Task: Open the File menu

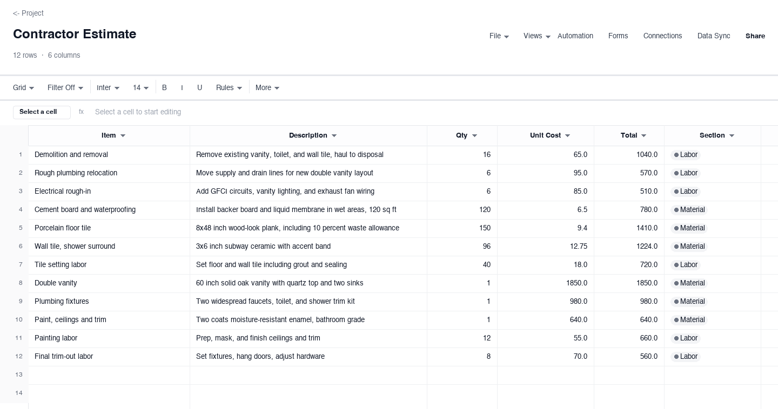Action: click(499, 36)
